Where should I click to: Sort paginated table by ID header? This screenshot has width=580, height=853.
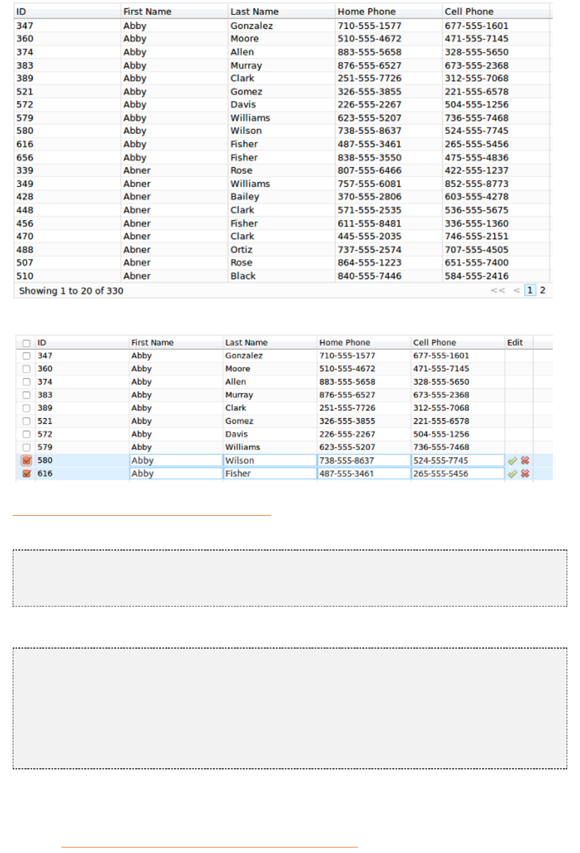(67, 12)
